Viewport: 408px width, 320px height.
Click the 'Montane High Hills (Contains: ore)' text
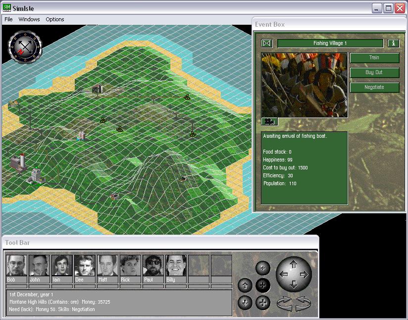[x=44, y=302]
